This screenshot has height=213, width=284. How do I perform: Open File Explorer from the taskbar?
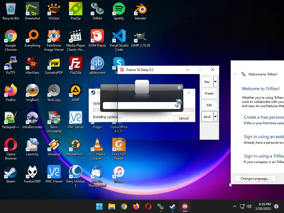[x=111, y=206]
